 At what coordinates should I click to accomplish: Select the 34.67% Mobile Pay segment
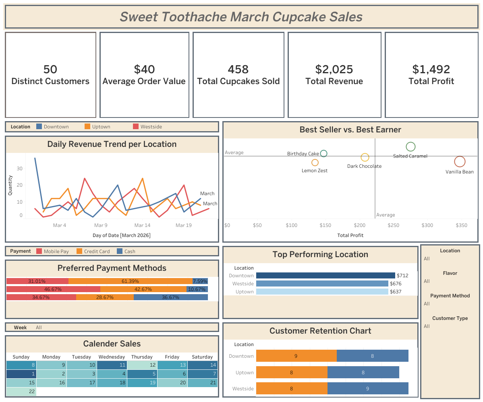[x=41, y=297]
